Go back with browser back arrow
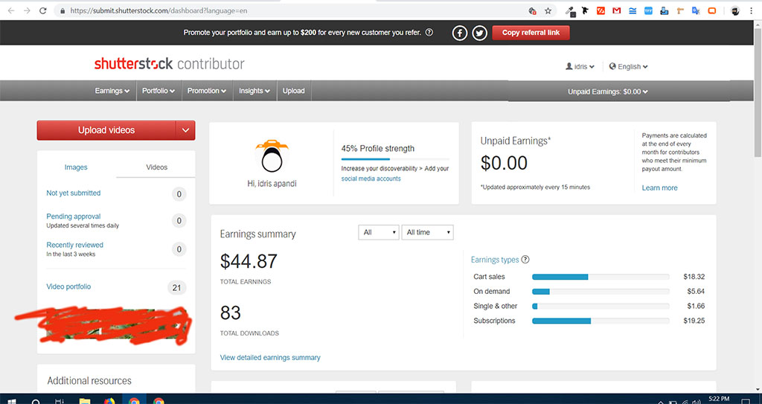 pos(10,10)
